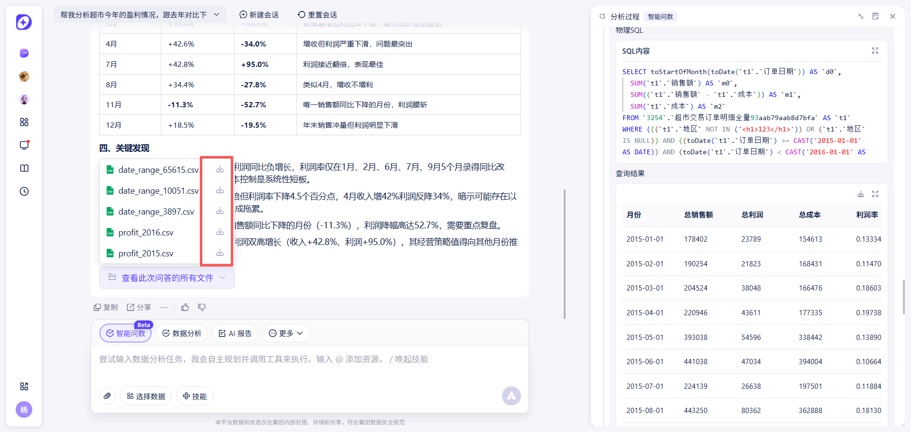Click 新建会话 to start new chat
Screen dimensions: 911x432
point(259,15)
